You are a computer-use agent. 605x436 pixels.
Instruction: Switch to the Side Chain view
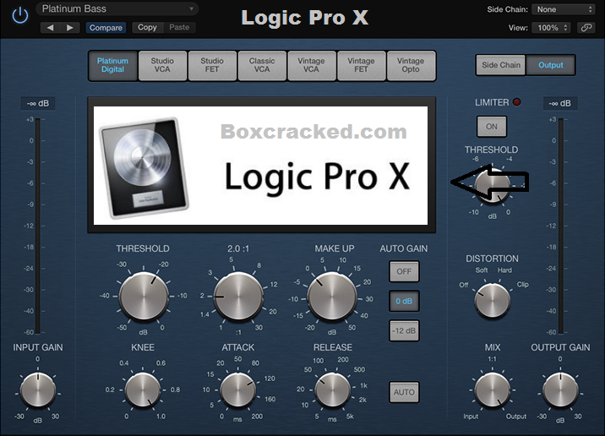(x=501, y=65)
